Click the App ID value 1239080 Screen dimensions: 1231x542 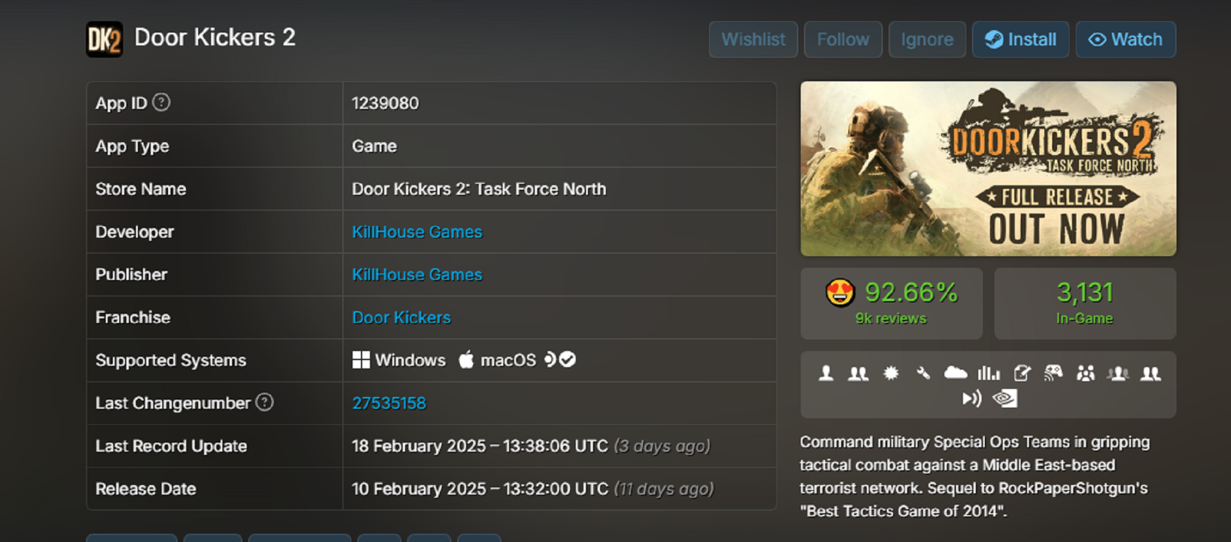point(385,103)
